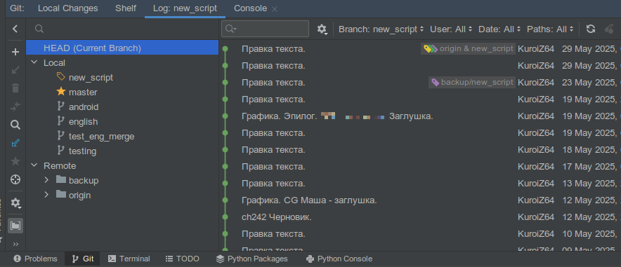Click the New Branch plus icon

click(x=15, y=52)
